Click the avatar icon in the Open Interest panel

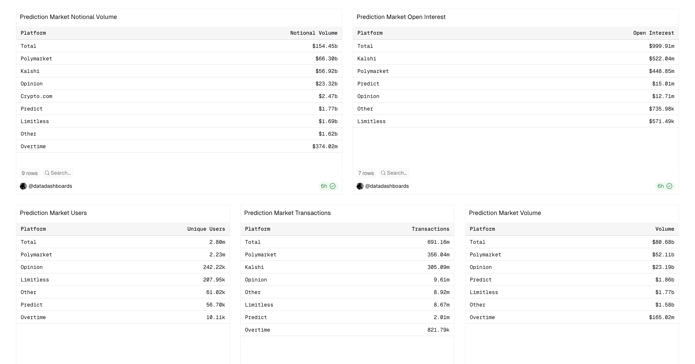click(360, 186)
